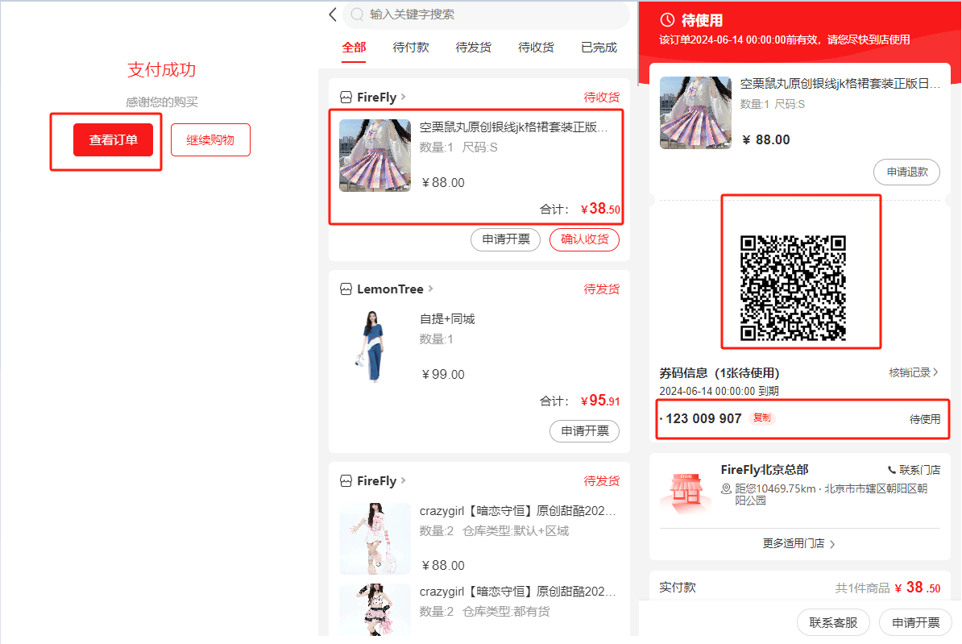Open the QR code image
962x644 pixels.
pyautogui.click(x=793, y=287)
